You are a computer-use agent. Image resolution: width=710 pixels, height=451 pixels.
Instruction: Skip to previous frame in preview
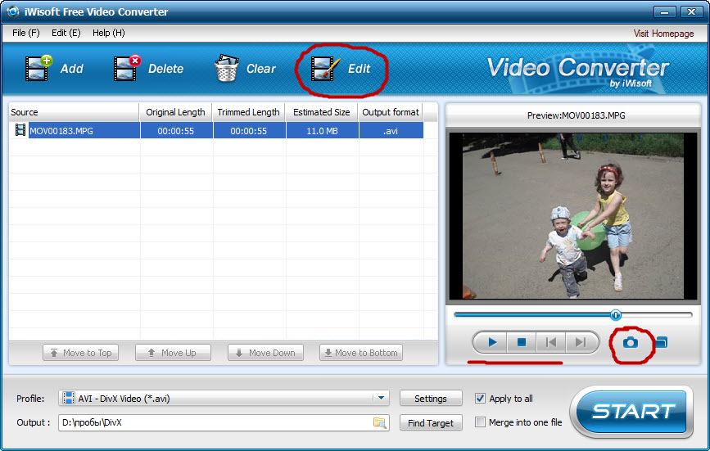550,342
